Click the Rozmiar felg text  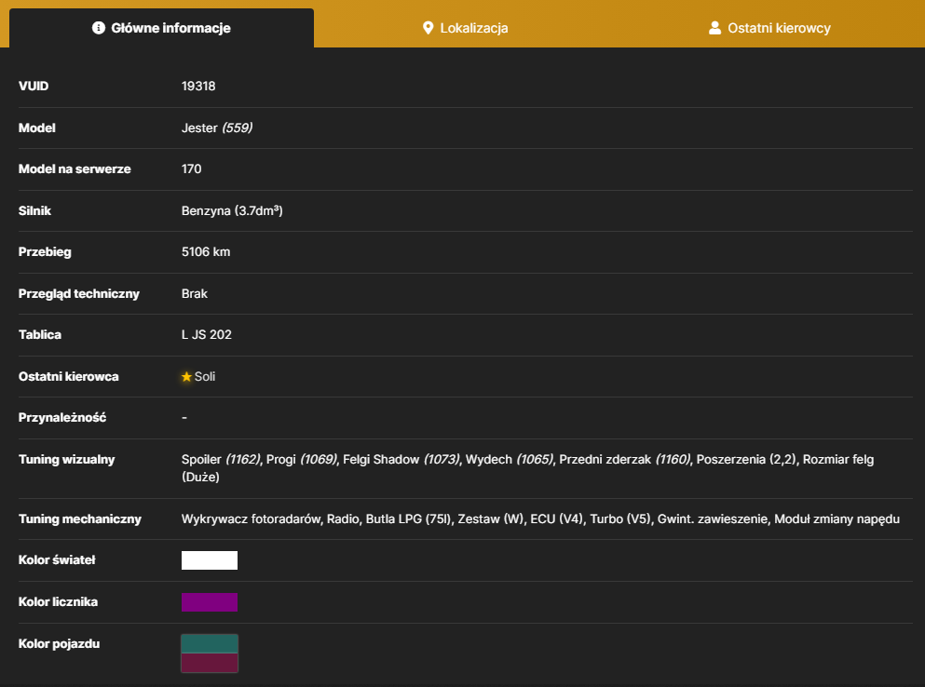coord(838,459)
